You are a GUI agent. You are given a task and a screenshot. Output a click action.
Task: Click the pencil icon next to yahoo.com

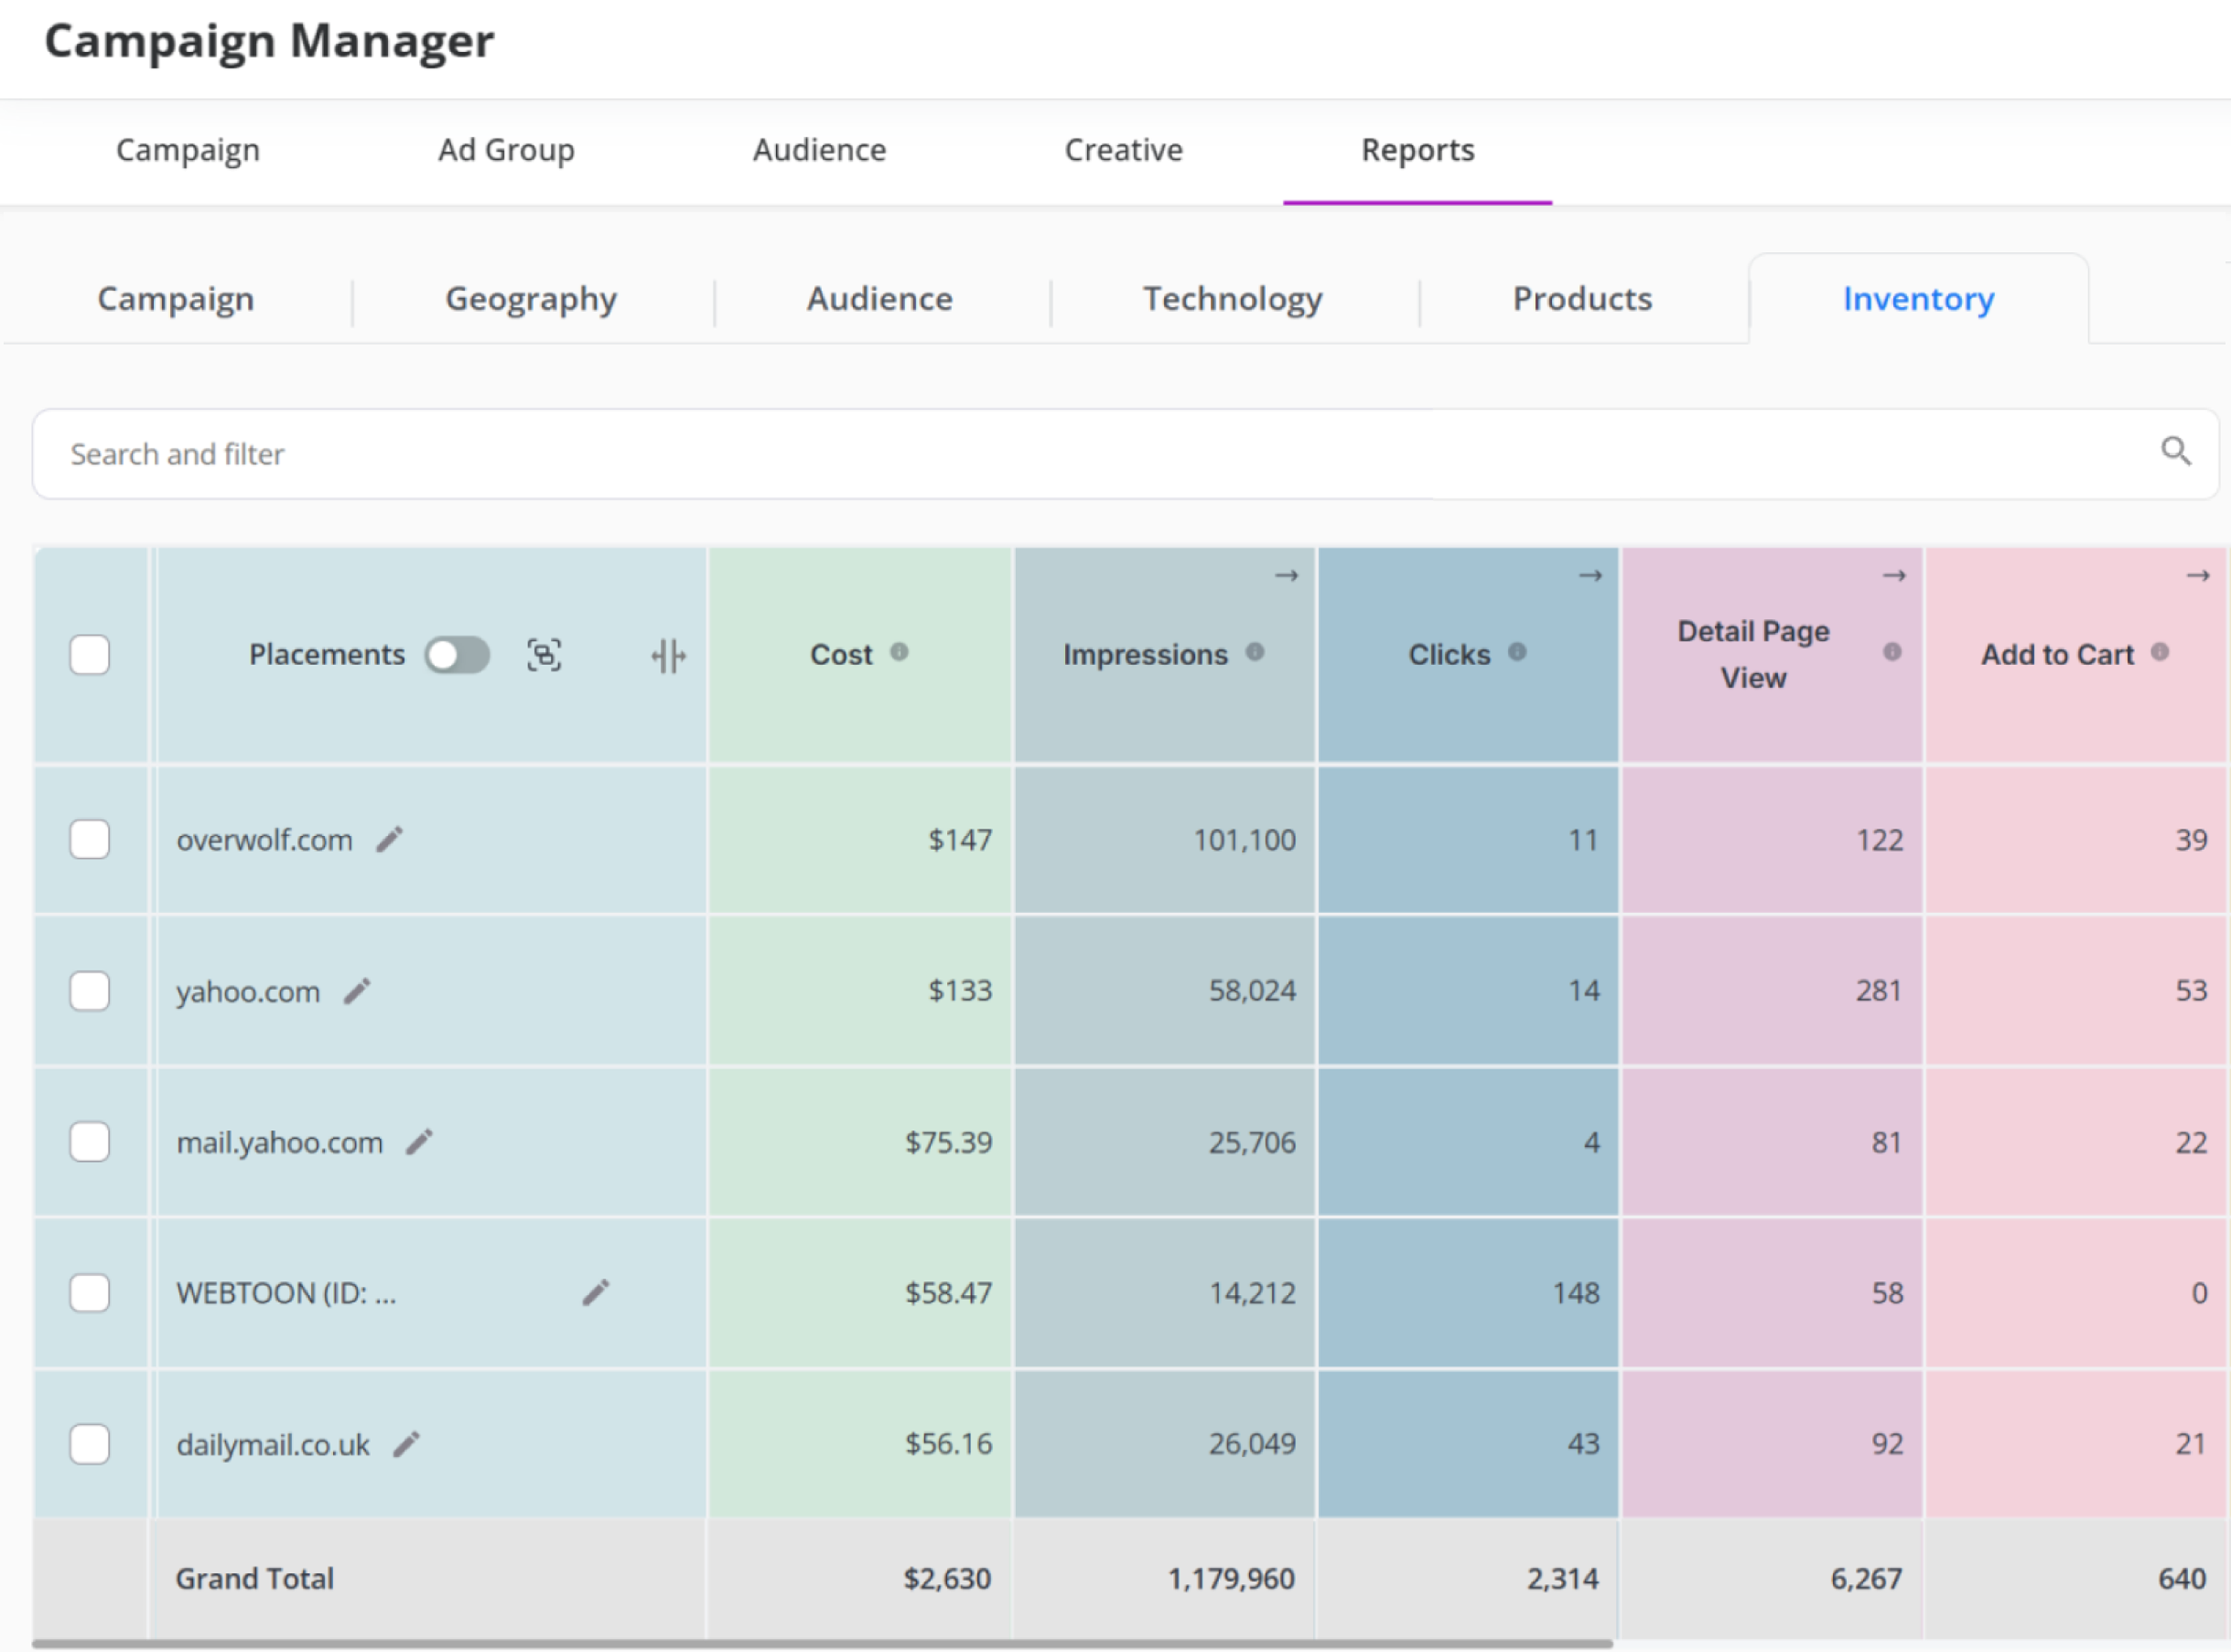click(357, 991)
